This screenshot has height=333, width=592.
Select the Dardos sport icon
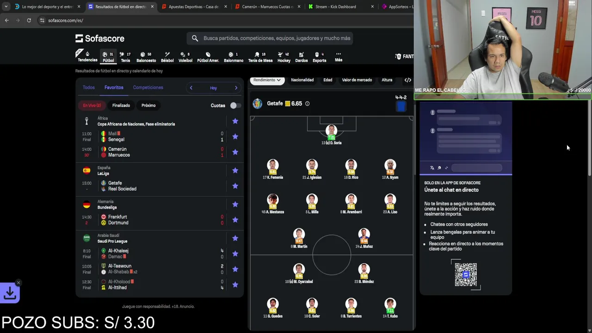point(302,57)
